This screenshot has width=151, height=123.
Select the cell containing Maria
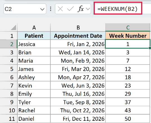coord(34,61)
